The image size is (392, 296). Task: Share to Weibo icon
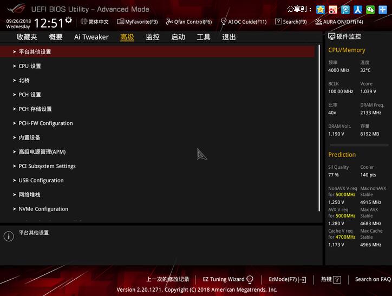pos(333,10)
